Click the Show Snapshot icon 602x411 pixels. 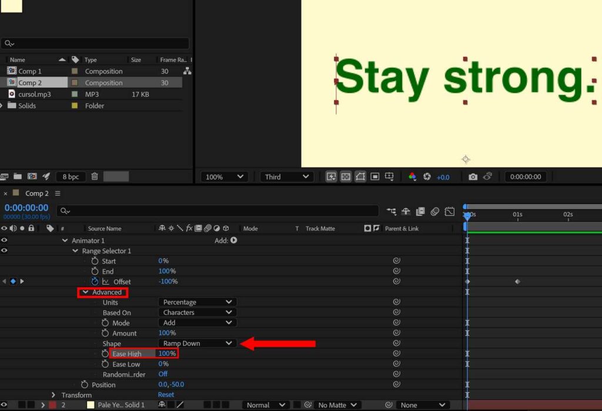(487, 176)
